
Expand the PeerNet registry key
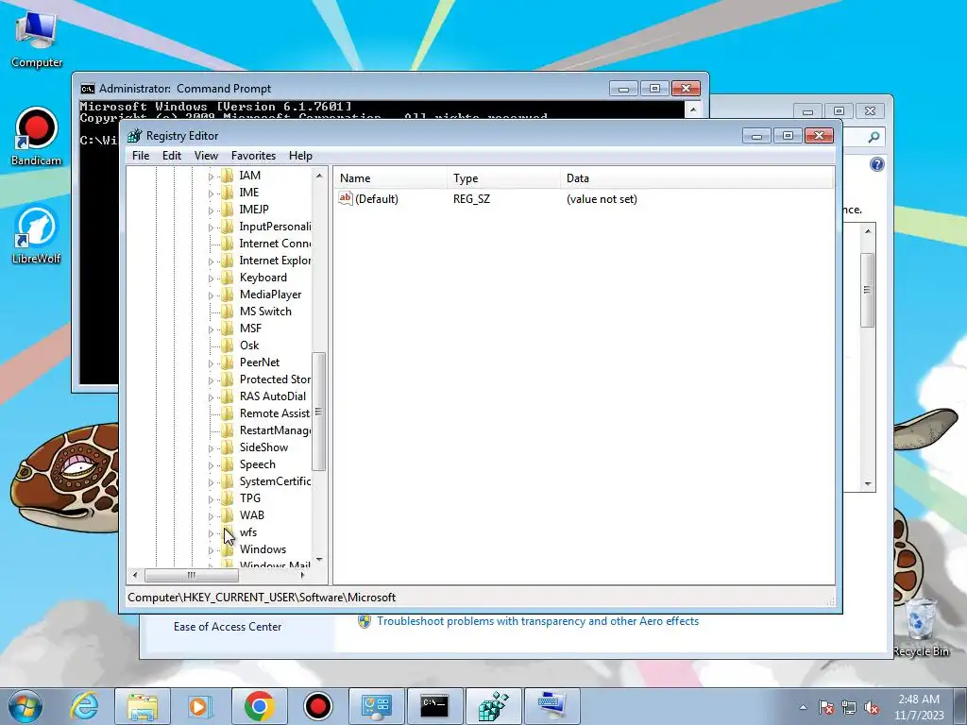pyautogui.click(x=211, y=363)
